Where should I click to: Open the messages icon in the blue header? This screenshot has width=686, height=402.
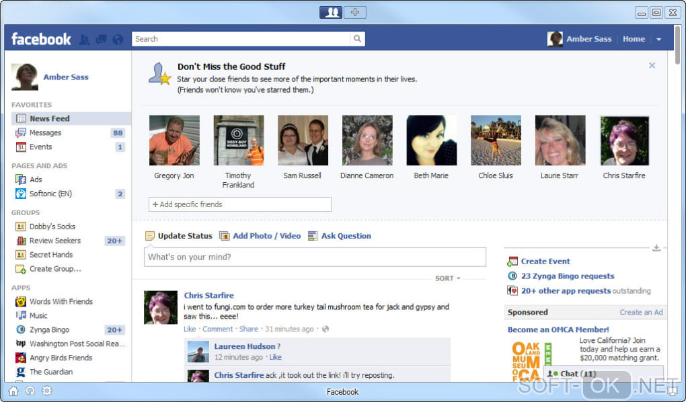[101, 40]
